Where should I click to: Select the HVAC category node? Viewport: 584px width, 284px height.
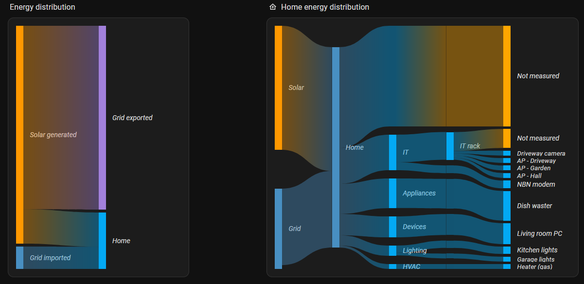pyautogui.click(x=392, y=266)
